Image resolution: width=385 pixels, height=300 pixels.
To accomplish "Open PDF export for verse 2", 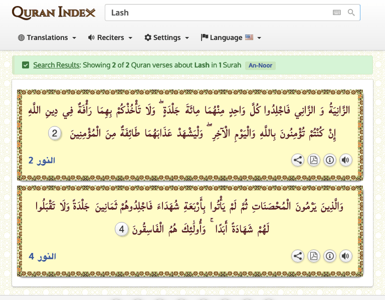I will point(314,160).
